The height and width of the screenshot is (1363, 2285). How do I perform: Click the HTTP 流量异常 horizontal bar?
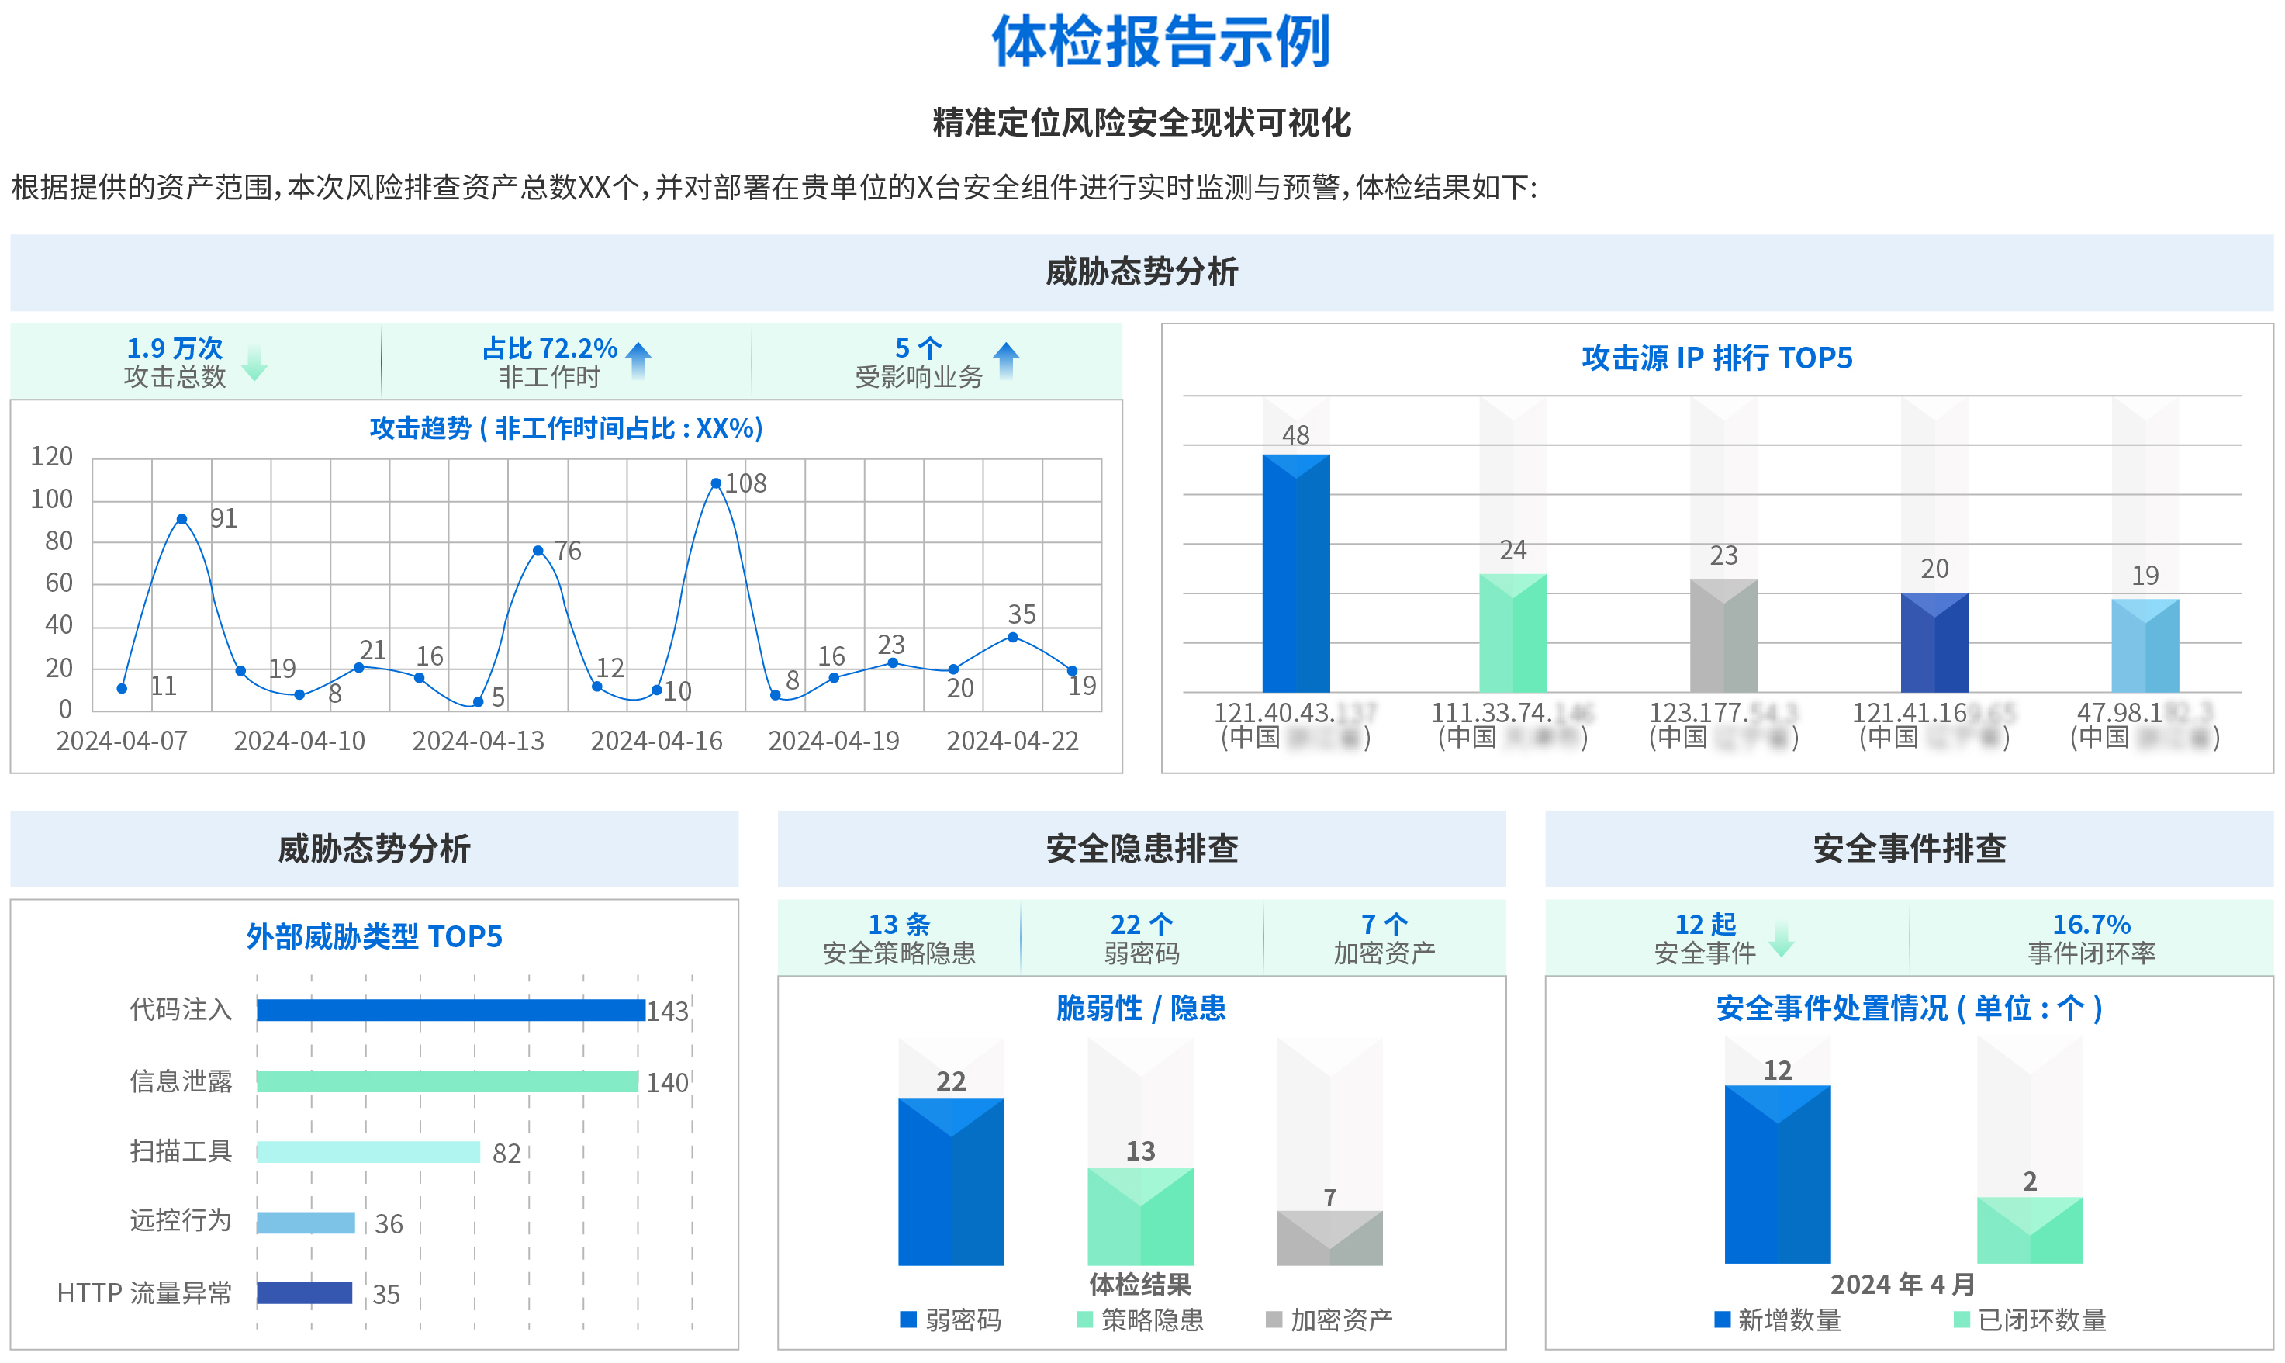(304, 1293)
